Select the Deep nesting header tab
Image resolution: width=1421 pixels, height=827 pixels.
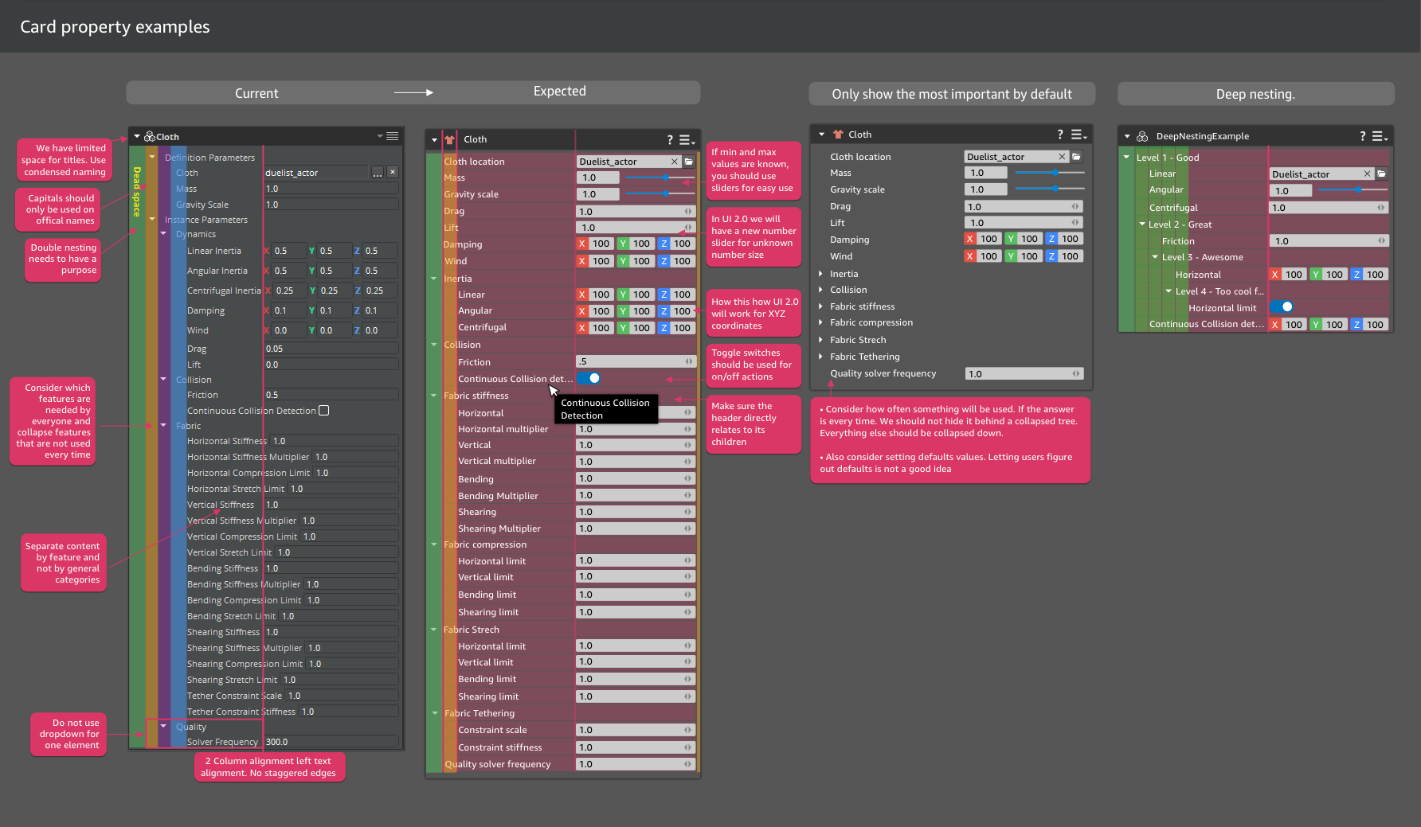pos(1255,94)
